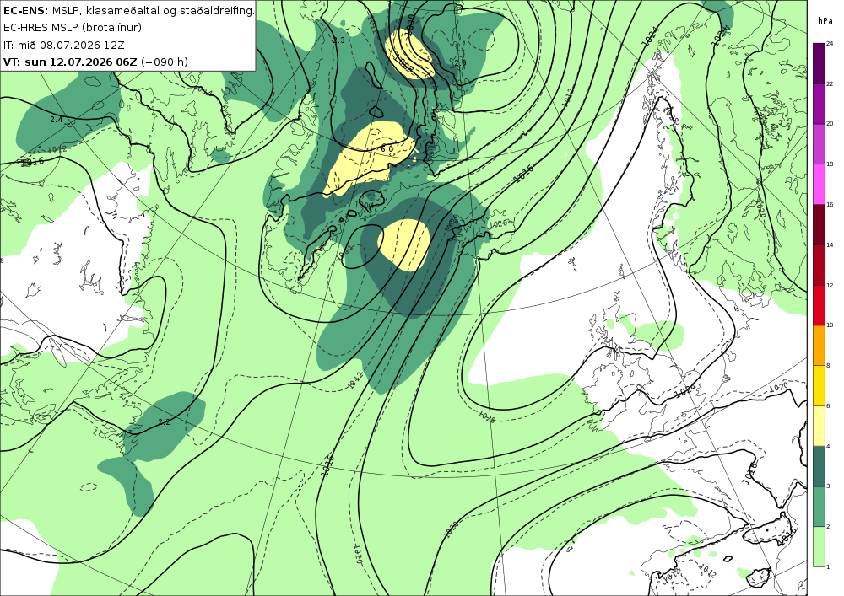Click the 2.4 spread value on the map
The height and width of the screenshot is (596, 844).
(x=57, y=120)
